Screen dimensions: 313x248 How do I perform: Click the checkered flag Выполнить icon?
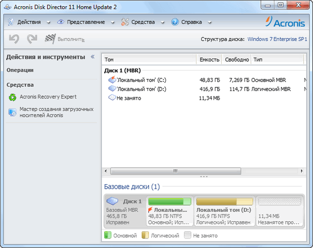(x=50, y=39)
